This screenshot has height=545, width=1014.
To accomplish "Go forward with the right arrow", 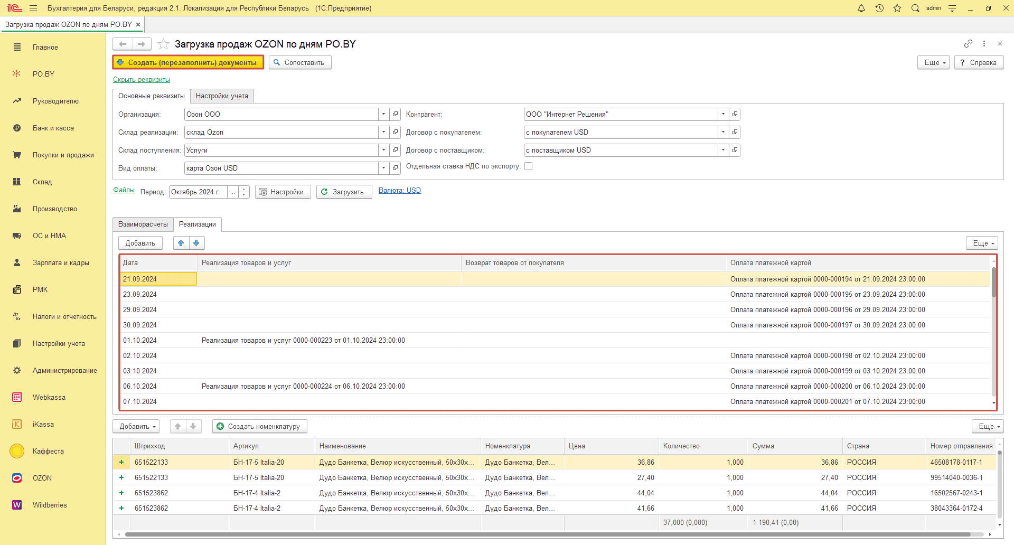I will tap(142, 44).
